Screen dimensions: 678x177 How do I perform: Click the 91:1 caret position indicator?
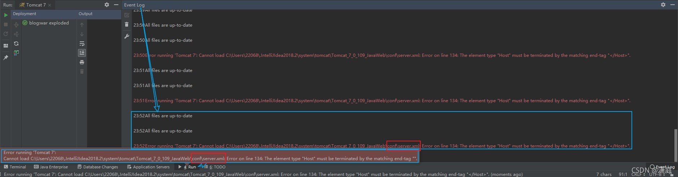(623, 174)
